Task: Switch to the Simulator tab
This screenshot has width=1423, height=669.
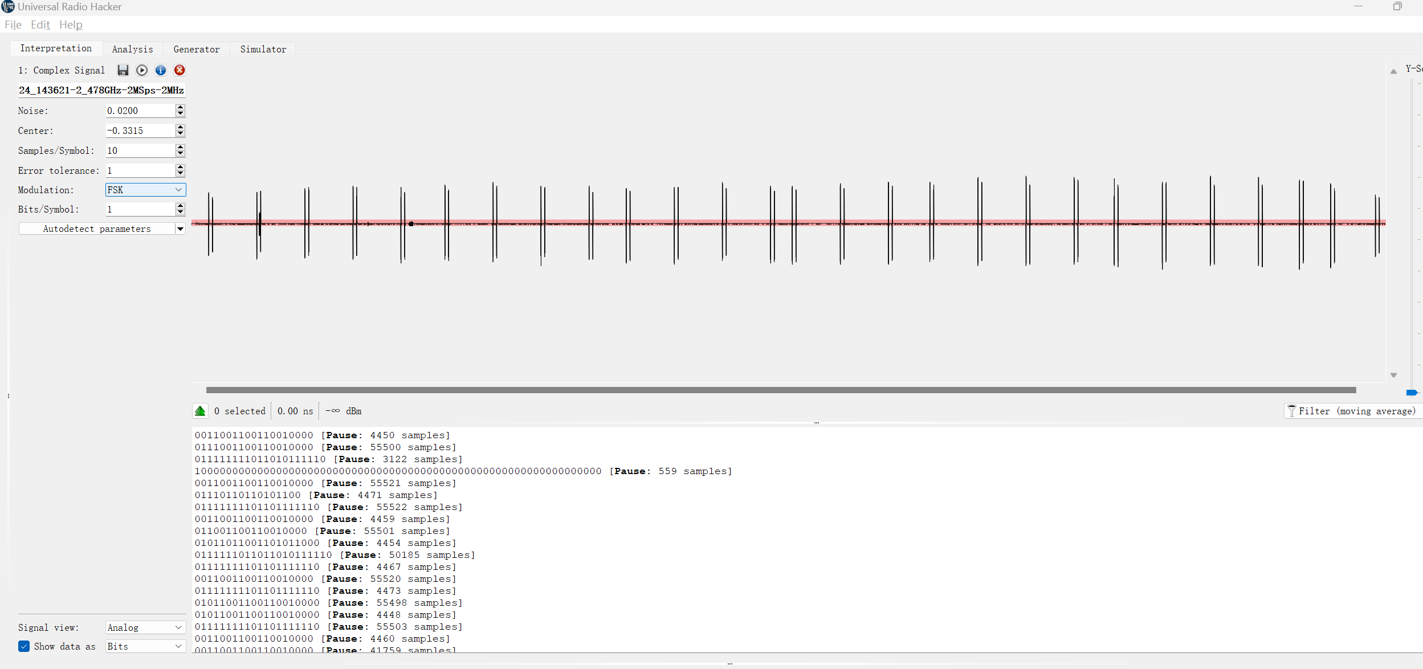Action: (x=263, y=49)
